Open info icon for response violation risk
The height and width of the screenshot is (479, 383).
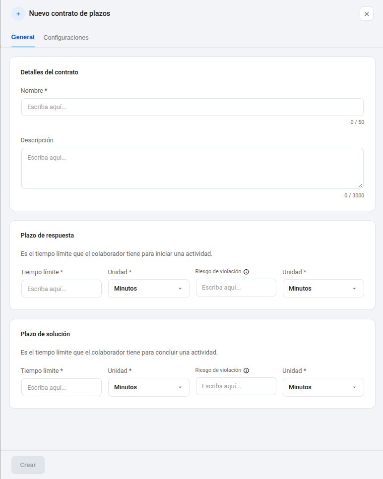tap(246, 272)
